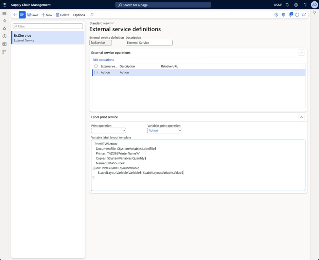
Task: Open Workspaces from the sidebar
Action: pyautogui.click(x=4, y=44)
